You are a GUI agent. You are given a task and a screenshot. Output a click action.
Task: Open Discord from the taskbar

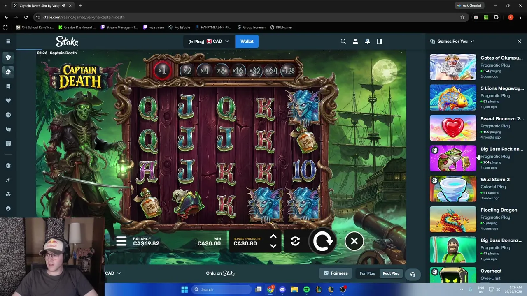[282, 289]
